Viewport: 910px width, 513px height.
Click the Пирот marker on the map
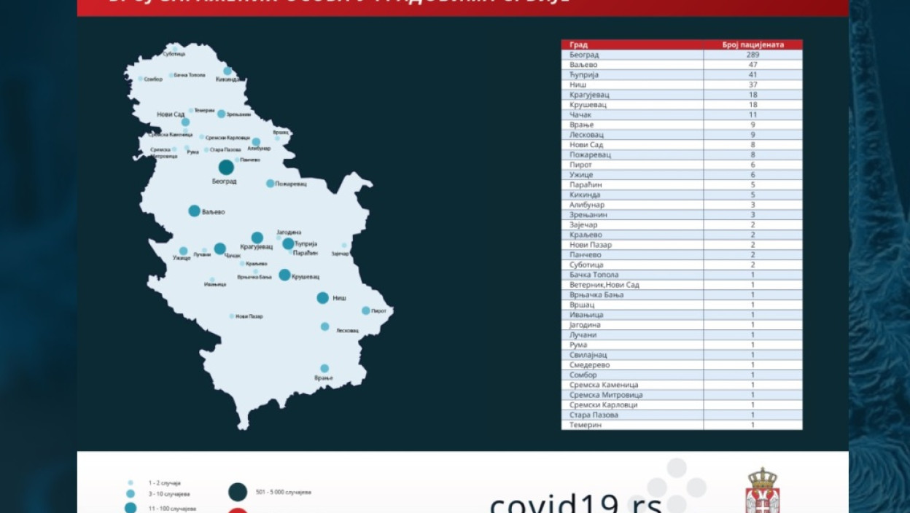click(x=365, y=310)
